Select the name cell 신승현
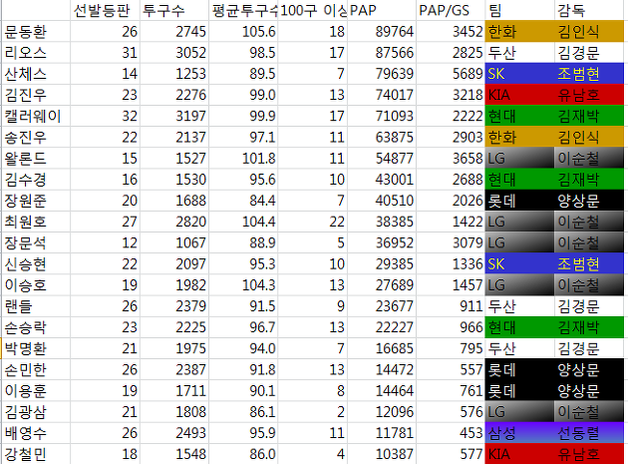Viewport: 628px width, 464px height. [x=36, y=263]
